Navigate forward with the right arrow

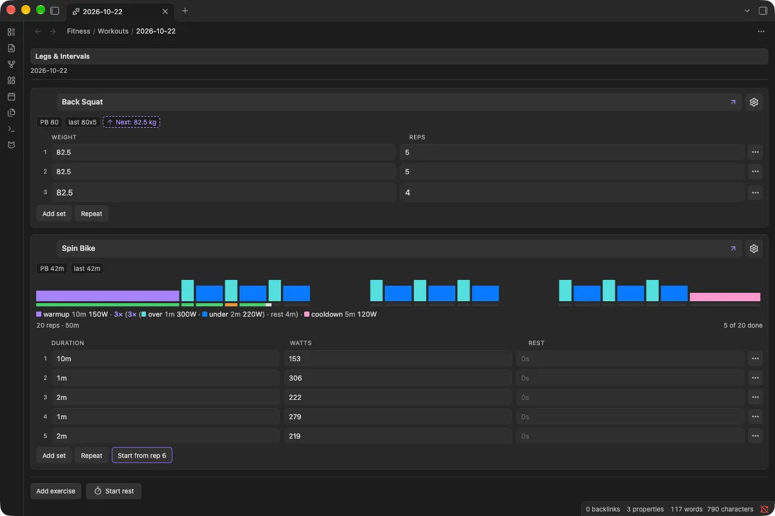[53, 31]
